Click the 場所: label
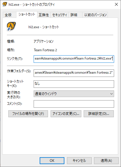Screen dimensions: 121x167 (11, 50)
